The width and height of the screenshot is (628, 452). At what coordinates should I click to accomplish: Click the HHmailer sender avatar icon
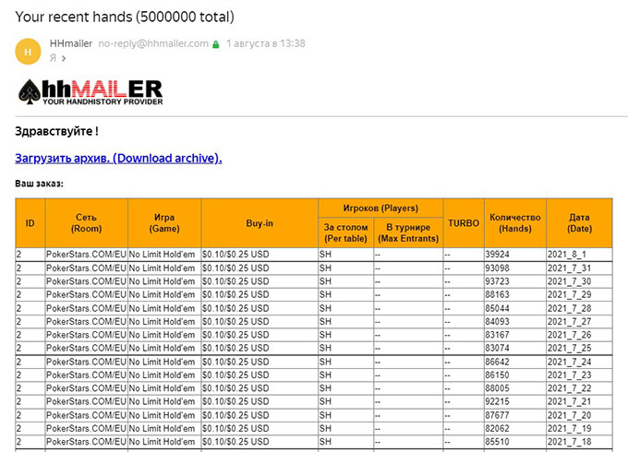[28, 52]
